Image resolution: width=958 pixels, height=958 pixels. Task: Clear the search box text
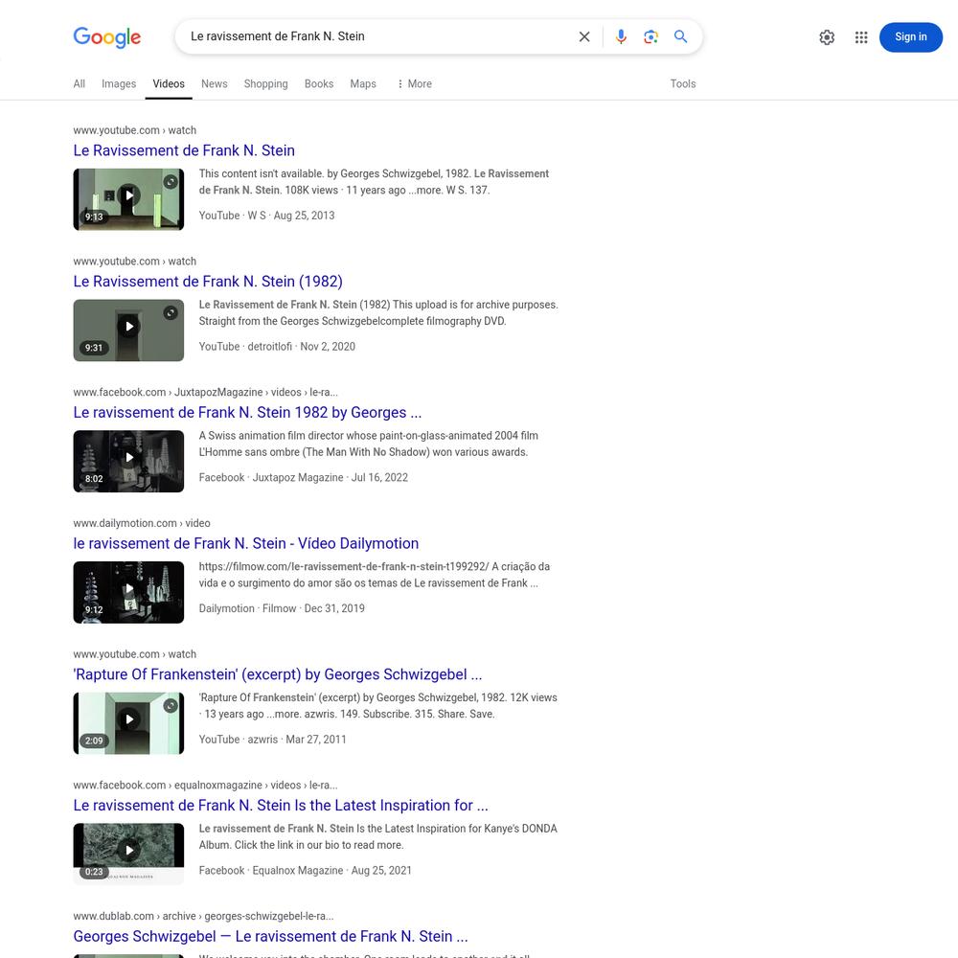tap(584, 36)
